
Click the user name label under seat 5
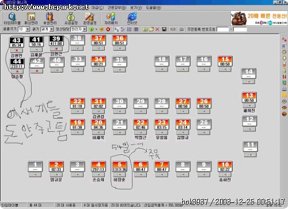pos(119,180)
